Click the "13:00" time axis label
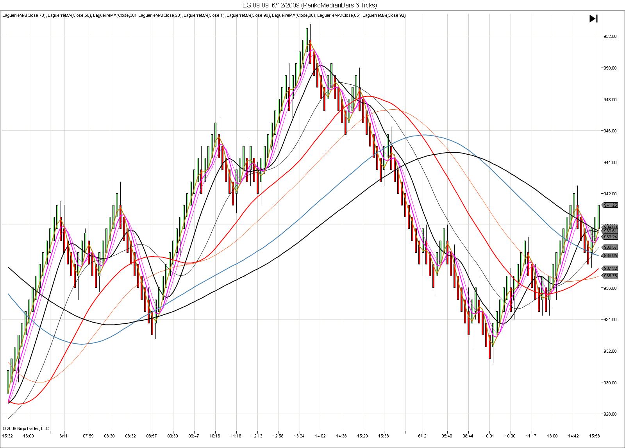625x448 pixels. click(x=552, y=436)
